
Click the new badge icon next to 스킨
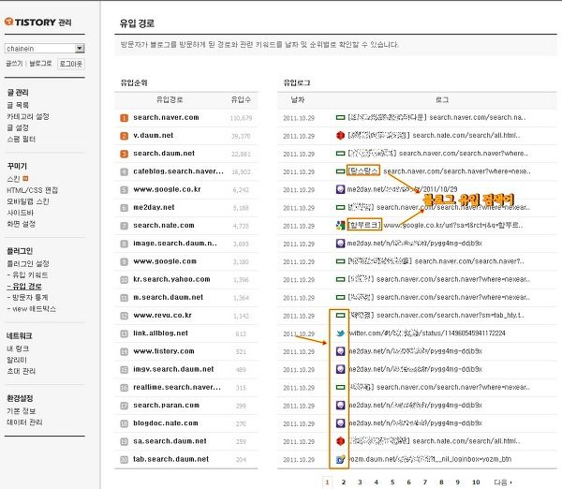click(25, 178)
